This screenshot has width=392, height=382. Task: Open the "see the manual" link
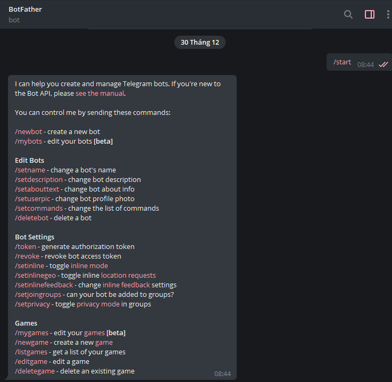[99, 93]
